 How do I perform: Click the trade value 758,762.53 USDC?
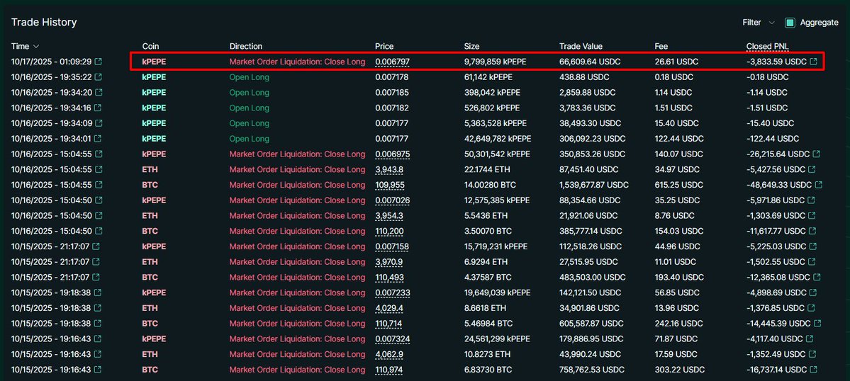(591, 370)
